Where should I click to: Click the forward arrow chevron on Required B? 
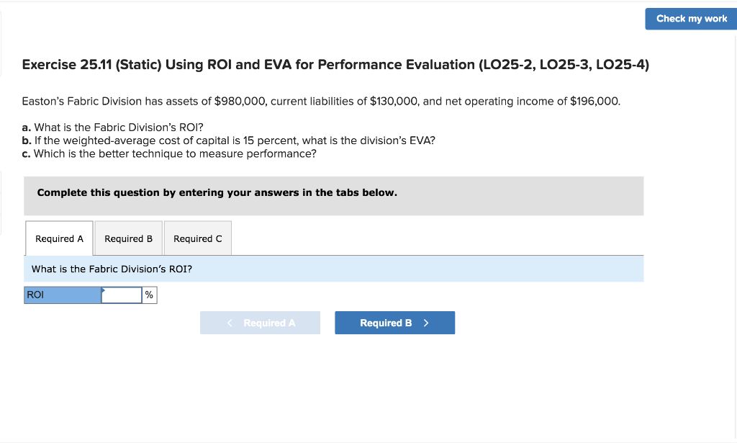(425, 322)
